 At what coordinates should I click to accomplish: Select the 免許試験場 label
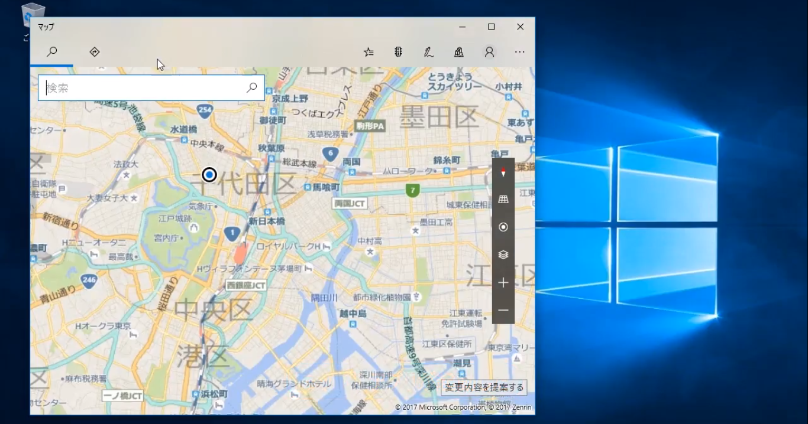click(461, 324)
